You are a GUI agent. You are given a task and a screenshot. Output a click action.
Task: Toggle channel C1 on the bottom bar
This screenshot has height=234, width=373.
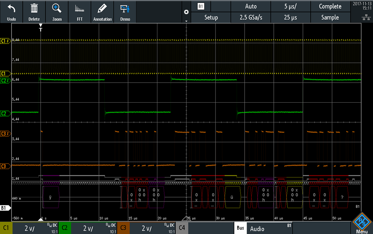pos(6,228)
